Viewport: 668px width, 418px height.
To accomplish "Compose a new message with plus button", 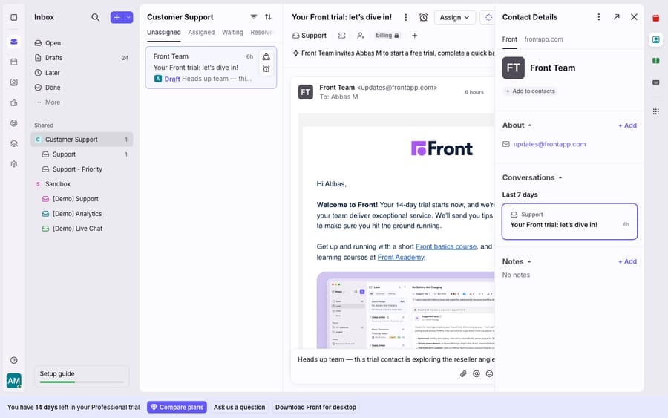I will coord(117,17).
